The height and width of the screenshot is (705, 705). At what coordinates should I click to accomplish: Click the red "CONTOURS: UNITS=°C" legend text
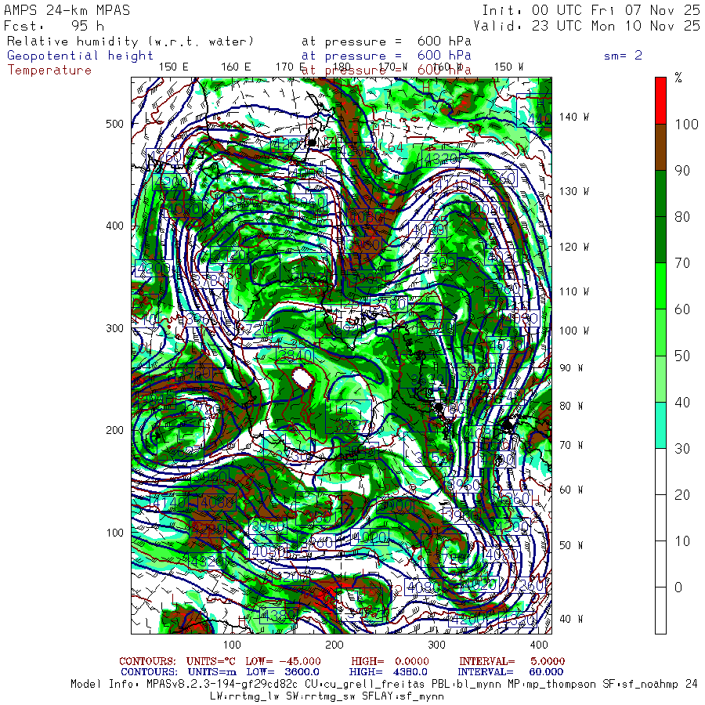179,661
